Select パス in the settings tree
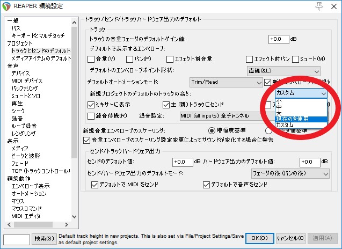 (16, 28)
